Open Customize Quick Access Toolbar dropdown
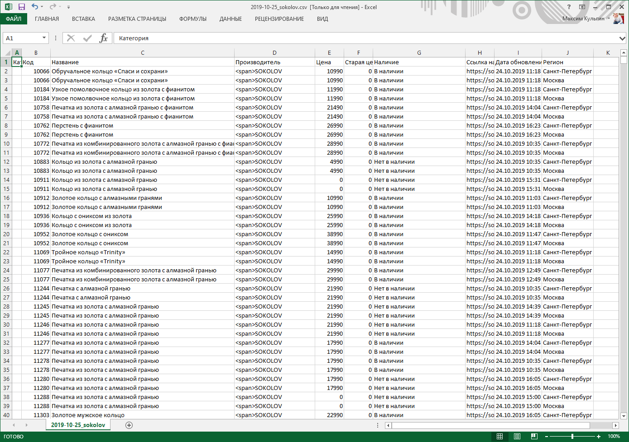This screenshot has width=629, height=442. tap(68, 7)
